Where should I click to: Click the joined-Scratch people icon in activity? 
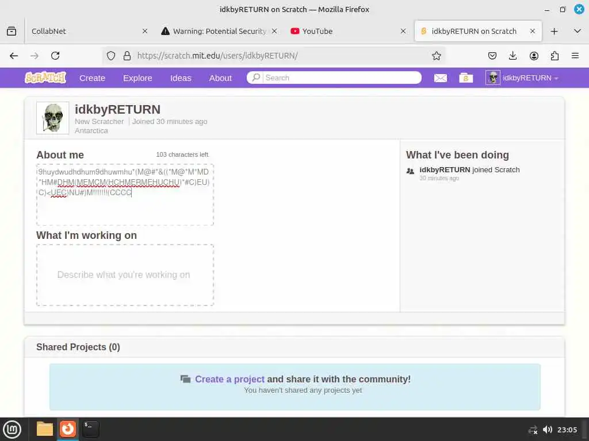coord(410,171)
